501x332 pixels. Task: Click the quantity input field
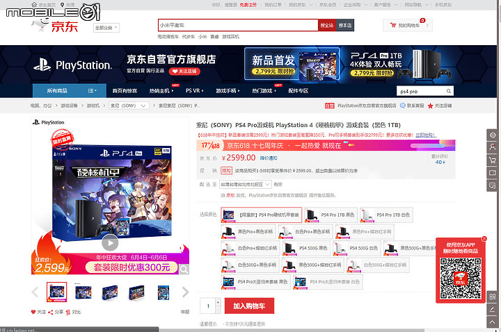[208, 306]
